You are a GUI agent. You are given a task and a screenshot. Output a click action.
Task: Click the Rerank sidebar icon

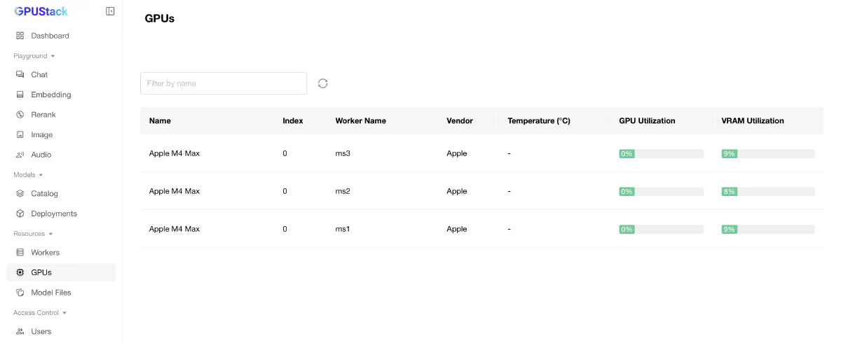coord(20,115)
